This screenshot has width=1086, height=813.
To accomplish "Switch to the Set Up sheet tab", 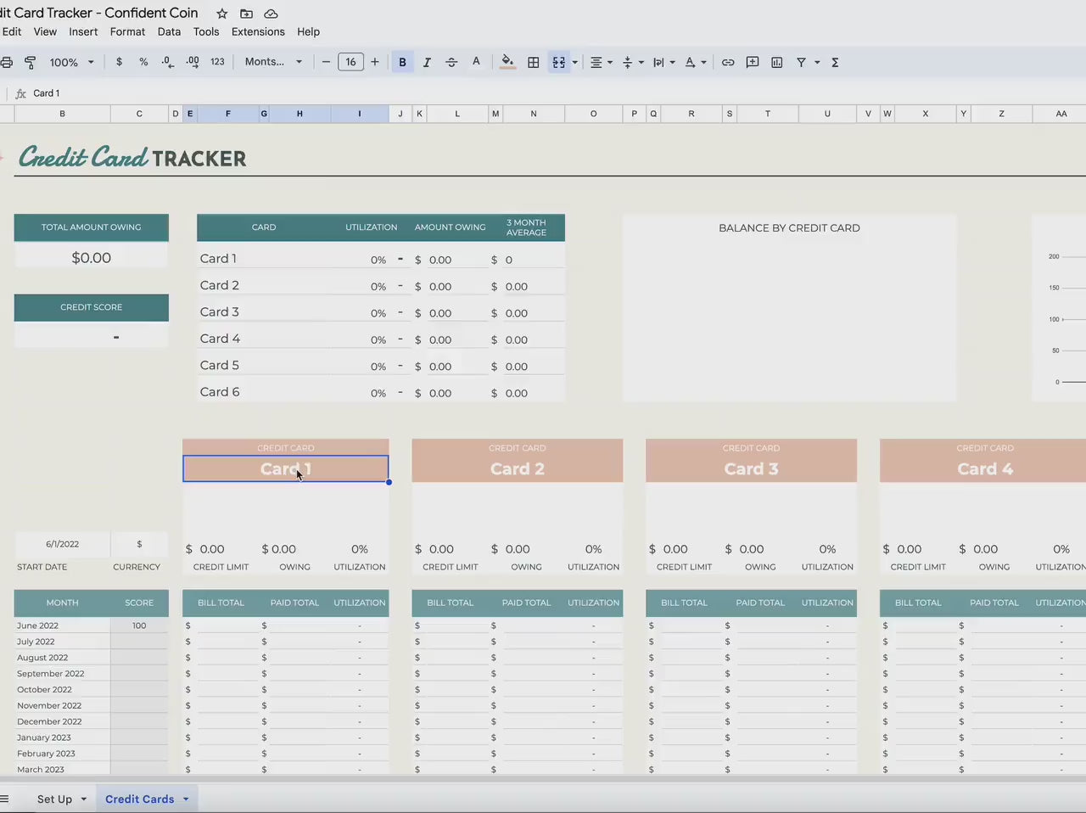I will pos(54,799).
